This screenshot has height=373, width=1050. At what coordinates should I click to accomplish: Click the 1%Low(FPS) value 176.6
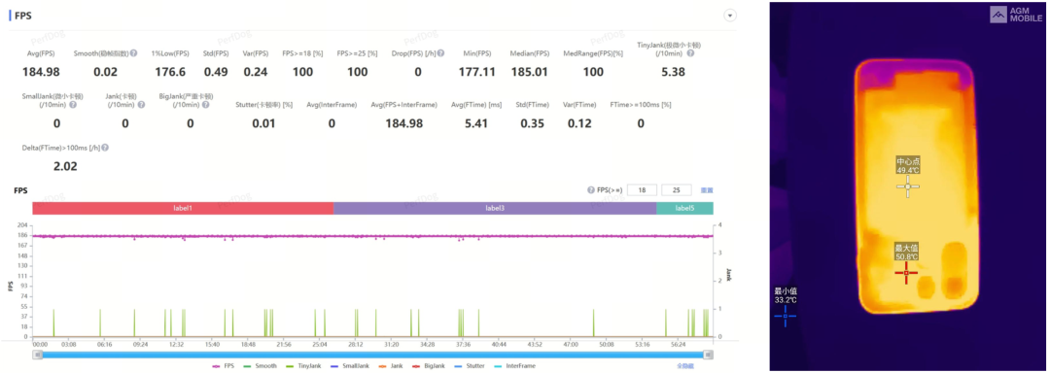click(170, 72)
